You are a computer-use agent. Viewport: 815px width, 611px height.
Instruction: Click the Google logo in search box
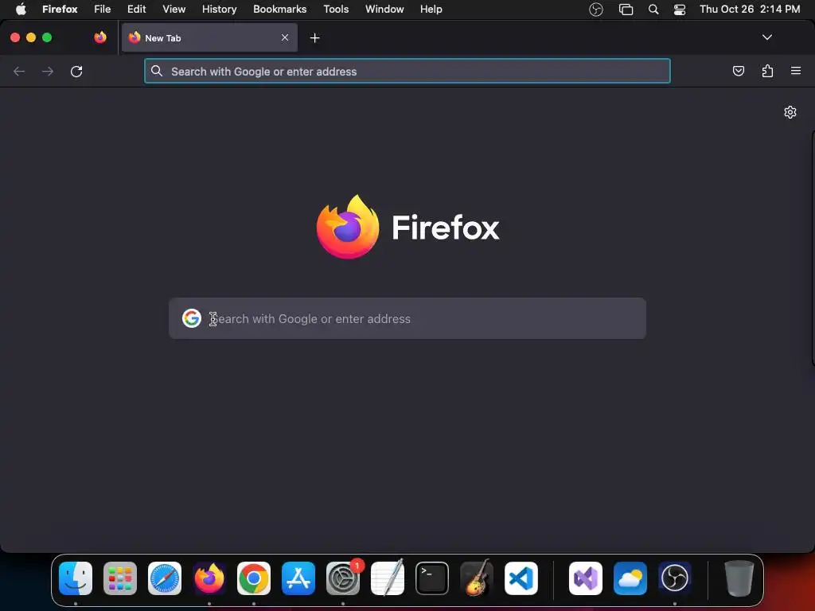(x=192, y=318)
